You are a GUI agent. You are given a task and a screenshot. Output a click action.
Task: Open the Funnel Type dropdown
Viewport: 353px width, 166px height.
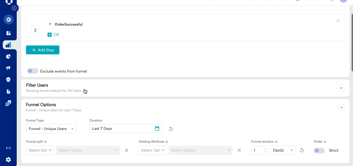coord(51,129)
